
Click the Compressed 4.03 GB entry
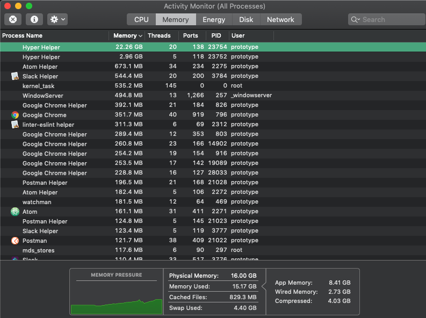[313, 301]
